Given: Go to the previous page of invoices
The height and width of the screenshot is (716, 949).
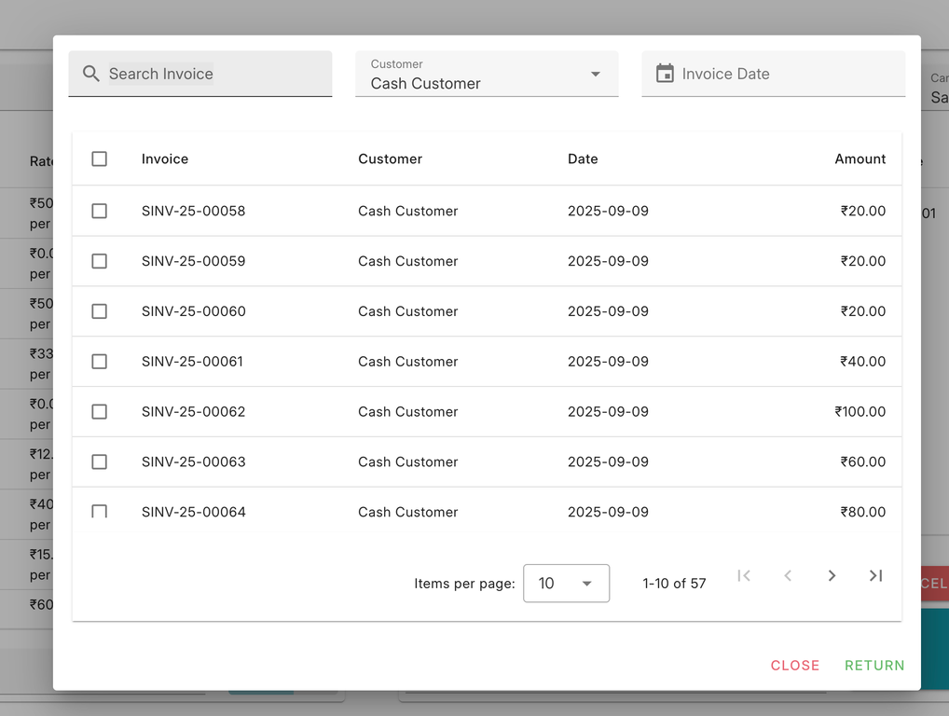Looking at the screenshot, I should 788,575.
